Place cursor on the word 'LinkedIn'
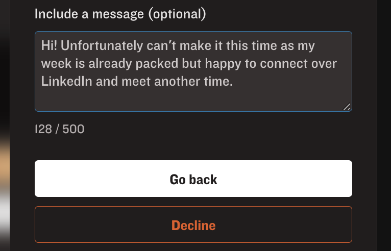 click(66, 81)
